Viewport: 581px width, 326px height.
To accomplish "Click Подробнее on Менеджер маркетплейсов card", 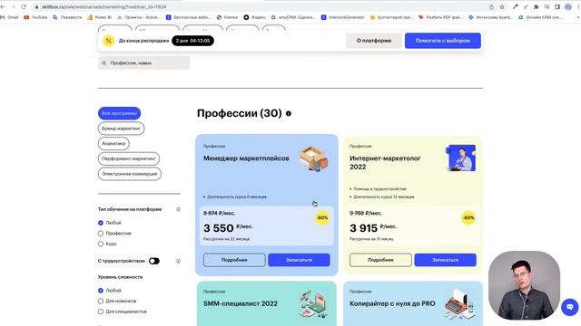I will (234, 260).
